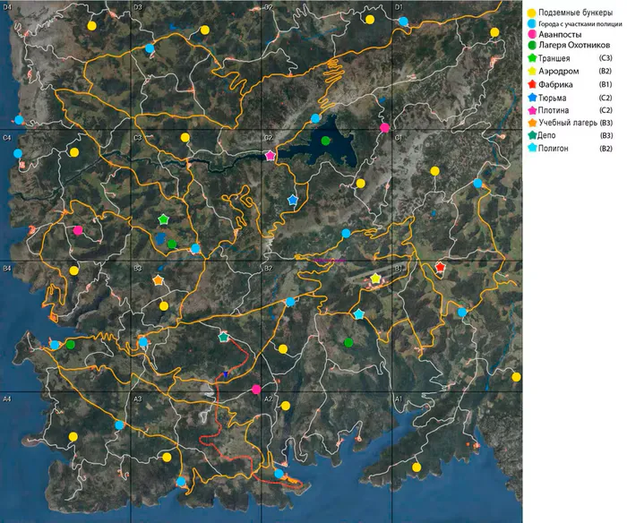Click the green Траншея star marker
The width and height of the screenshot is (627, 523).
(x=163, y=219)
